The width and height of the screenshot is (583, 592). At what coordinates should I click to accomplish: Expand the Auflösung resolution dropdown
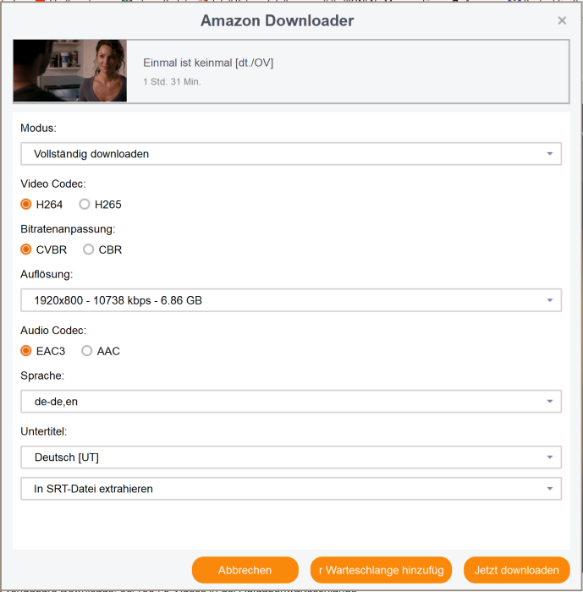pyautogui.click(x=290, y=300)
